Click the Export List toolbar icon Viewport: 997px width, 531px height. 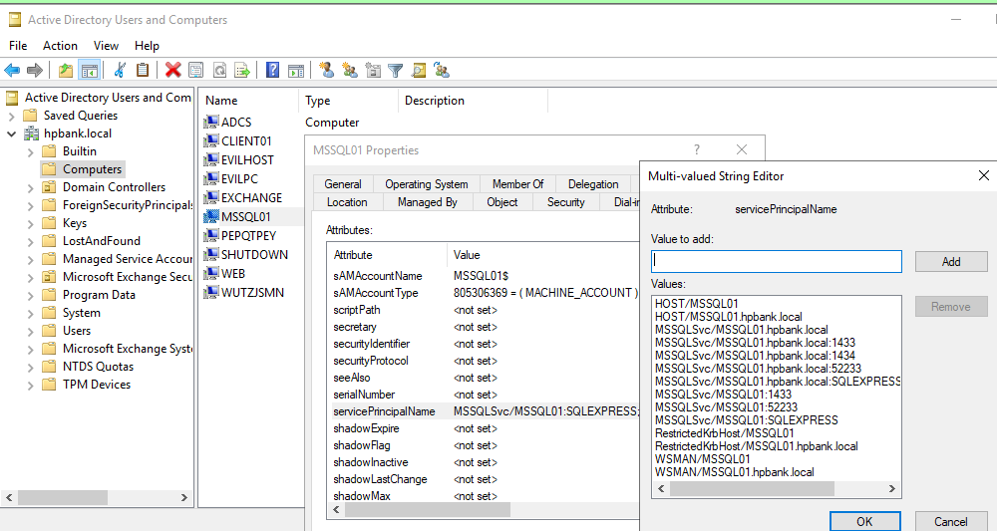click(x=242, y=70)
